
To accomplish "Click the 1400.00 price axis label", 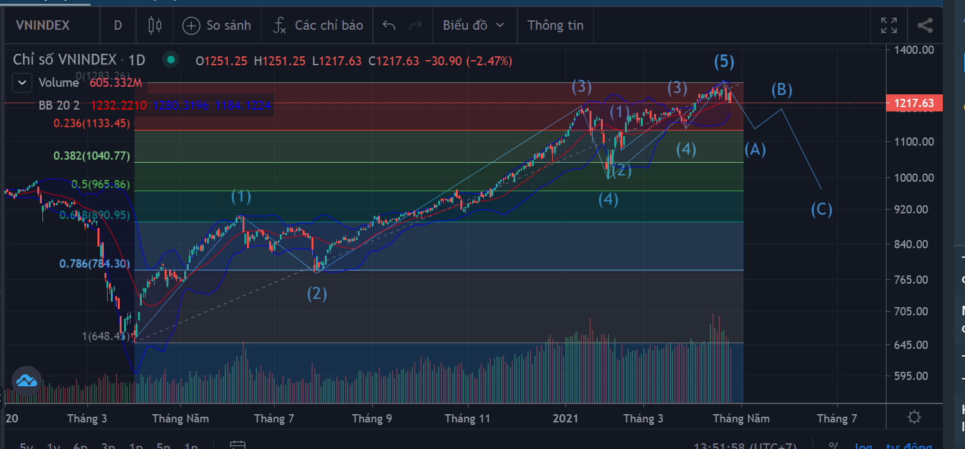I will tap(913, 49).
